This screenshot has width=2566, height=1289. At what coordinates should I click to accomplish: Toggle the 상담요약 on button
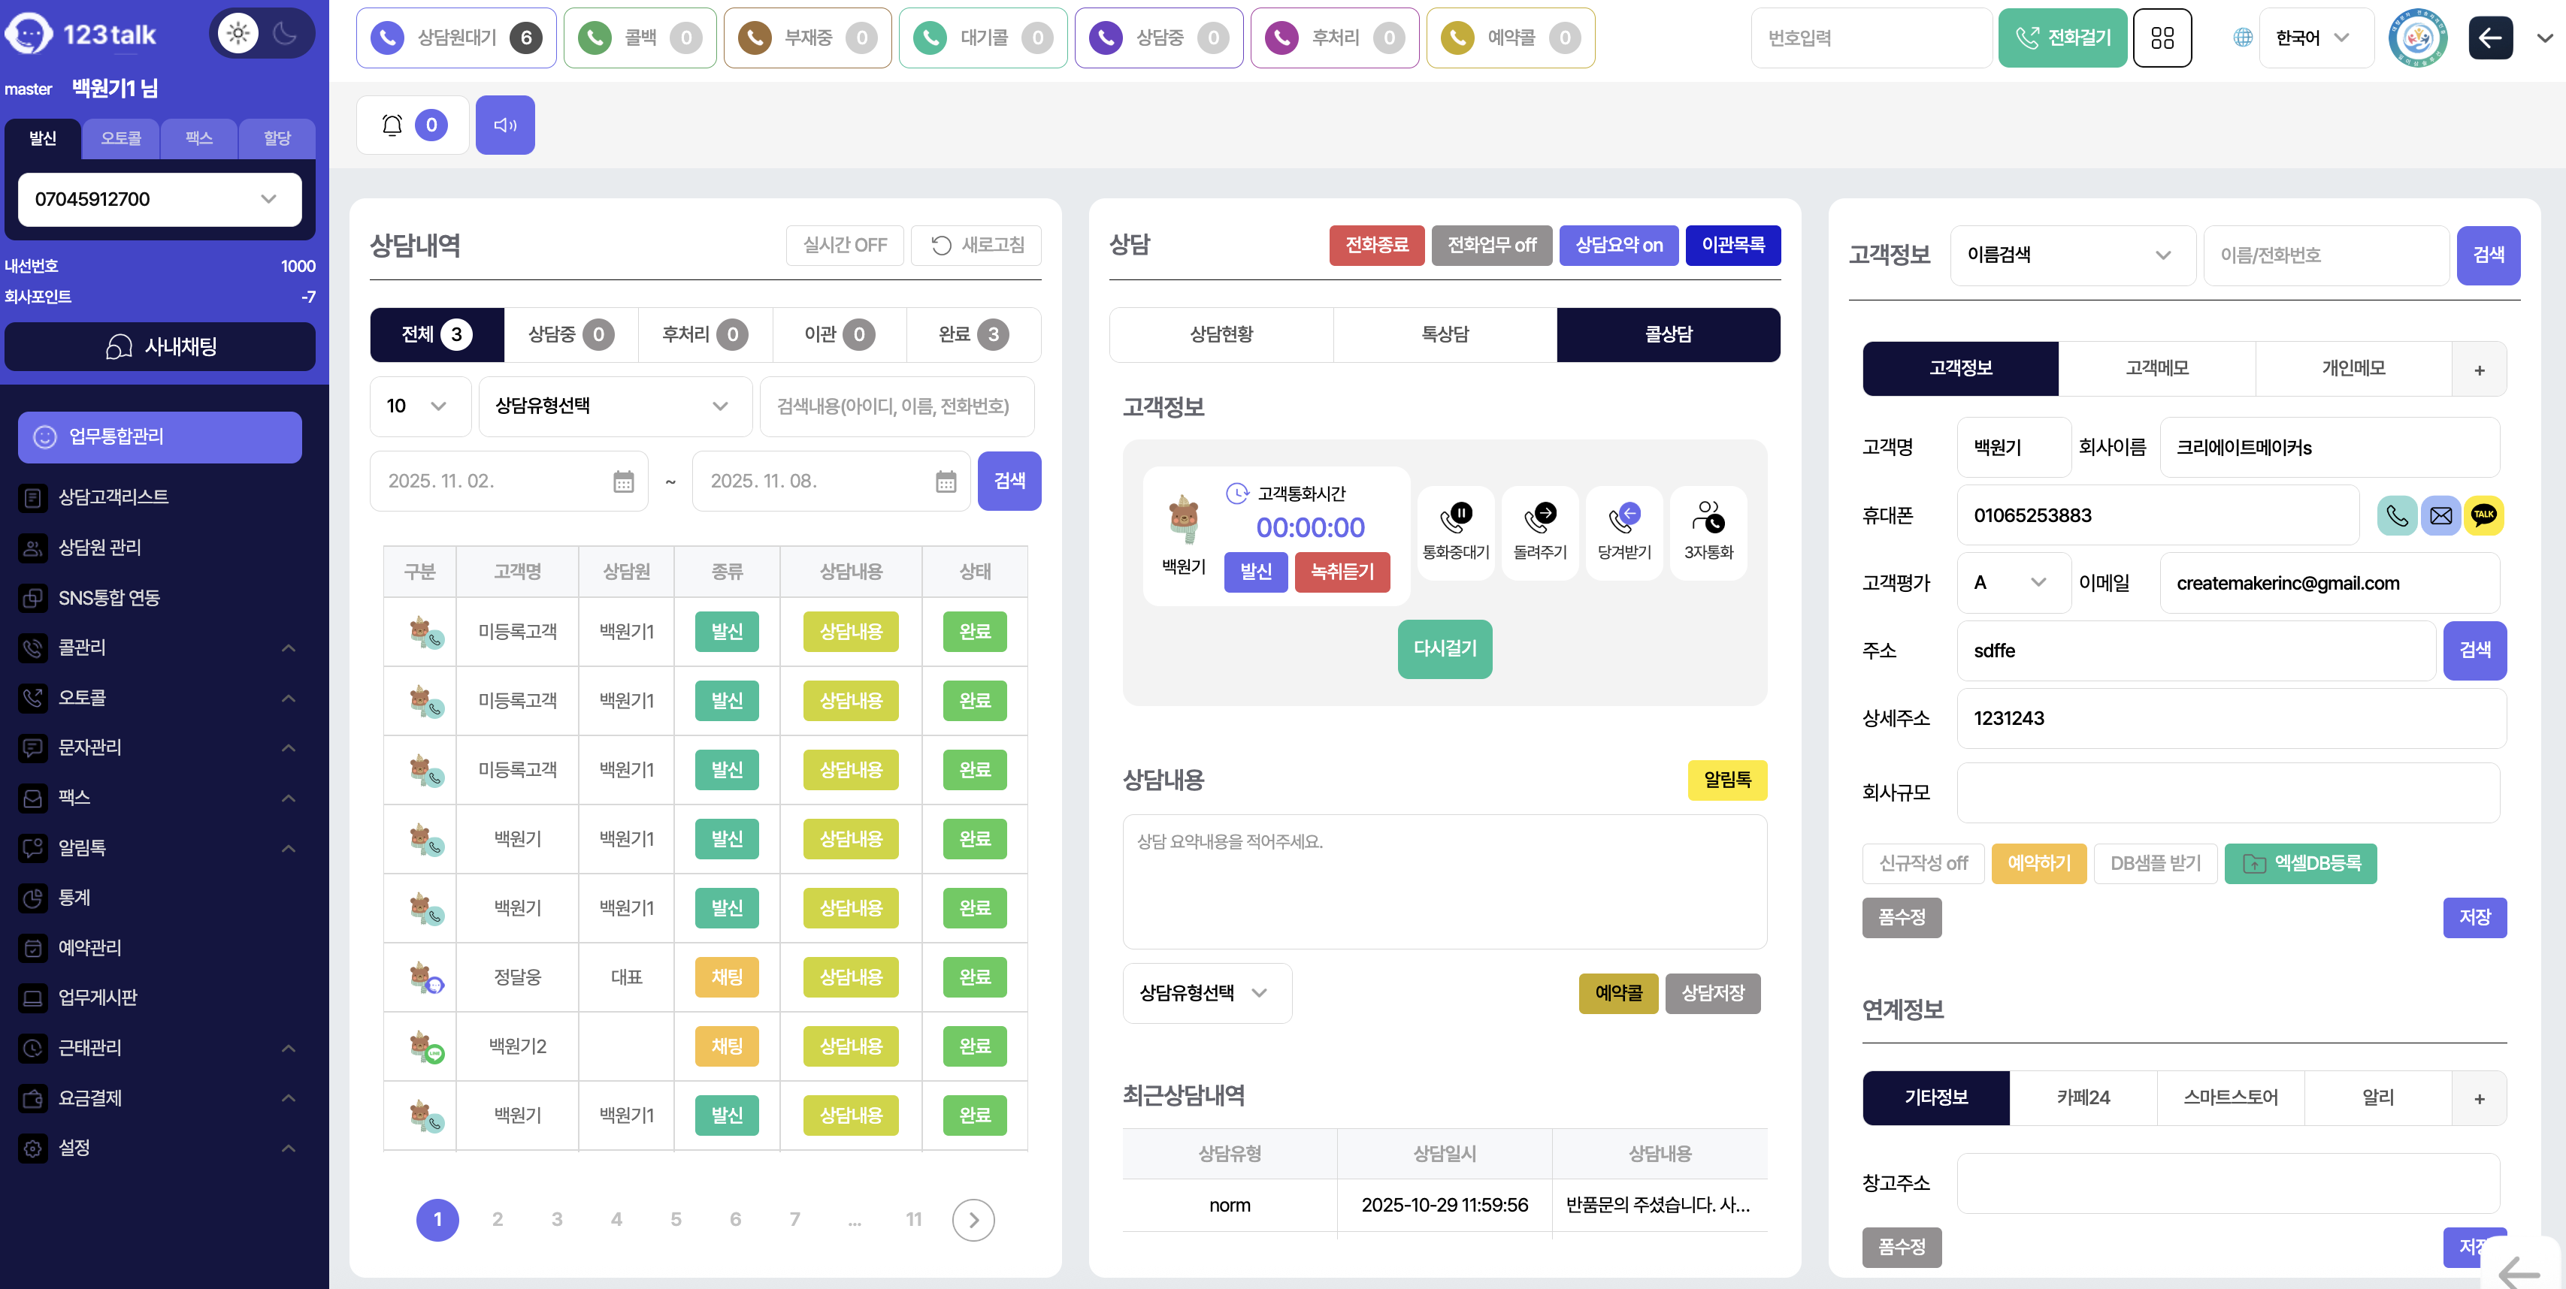click(x=1619, y=245)
